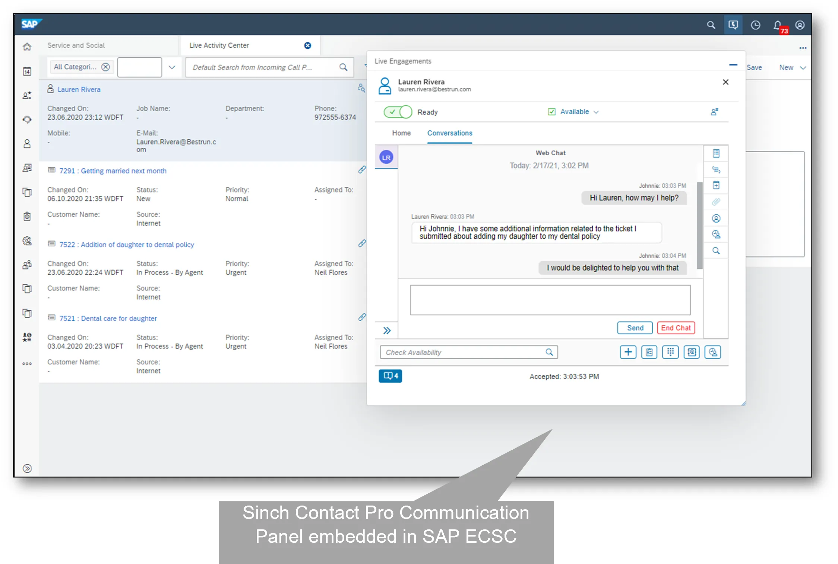
Task: Expand the New button dropdown arrow
Action: tap(803, 68)
